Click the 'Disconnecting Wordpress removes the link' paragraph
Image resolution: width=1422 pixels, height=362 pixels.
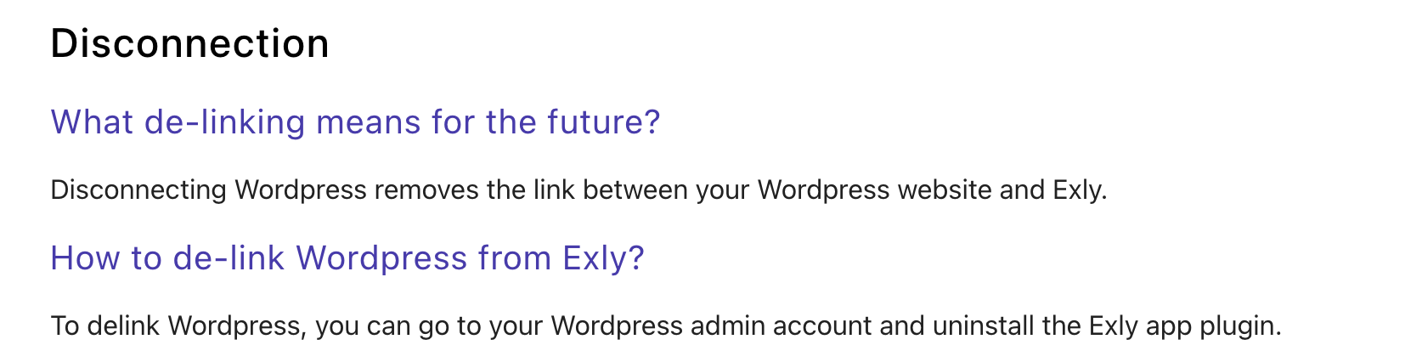pos(578,189)
